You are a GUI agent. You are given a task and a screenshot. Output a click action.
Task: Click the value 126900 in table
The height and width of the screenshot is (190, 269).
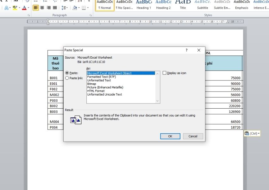[235, 111]
